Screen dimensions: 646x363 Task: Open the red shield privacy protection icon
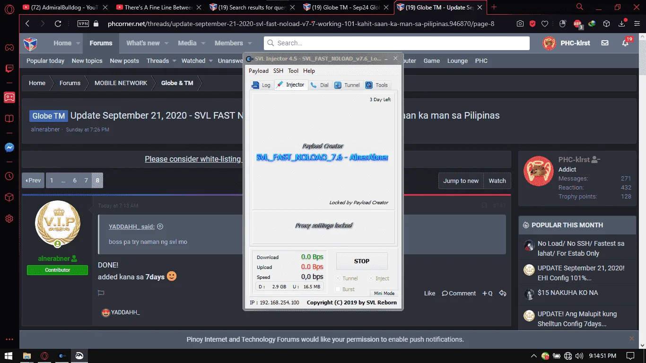[533, 24]
